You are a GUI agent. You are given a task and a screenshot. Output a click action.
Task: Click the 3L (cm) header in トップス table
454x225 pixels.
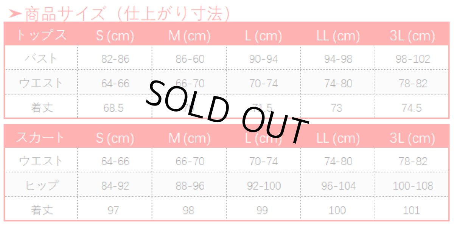pos(412,36)
